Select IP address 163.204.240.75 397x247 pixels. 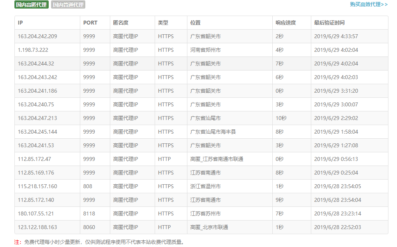pos(36,105)
